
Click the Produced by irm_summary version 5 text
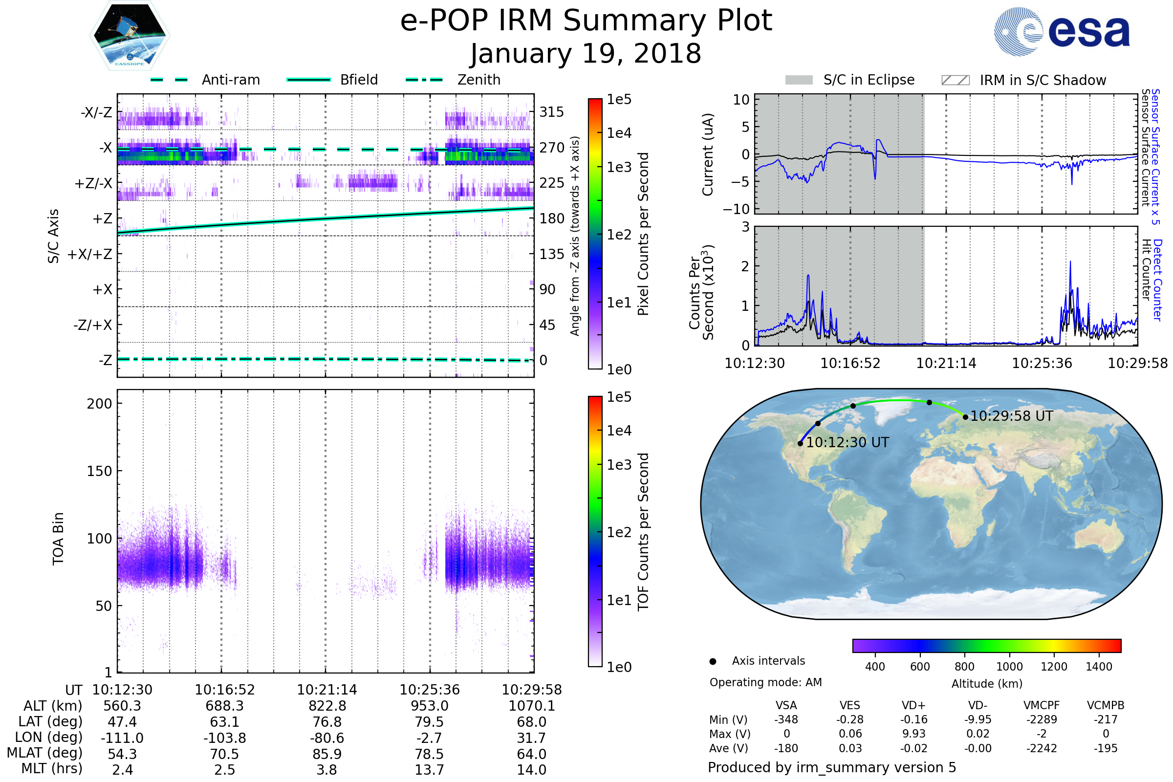[832, 767]
